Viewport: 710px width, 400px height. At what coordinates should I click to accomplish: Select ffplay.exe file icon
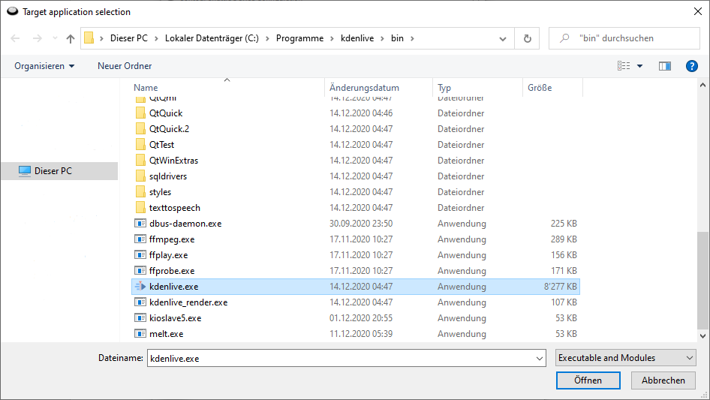click(140, 255)
